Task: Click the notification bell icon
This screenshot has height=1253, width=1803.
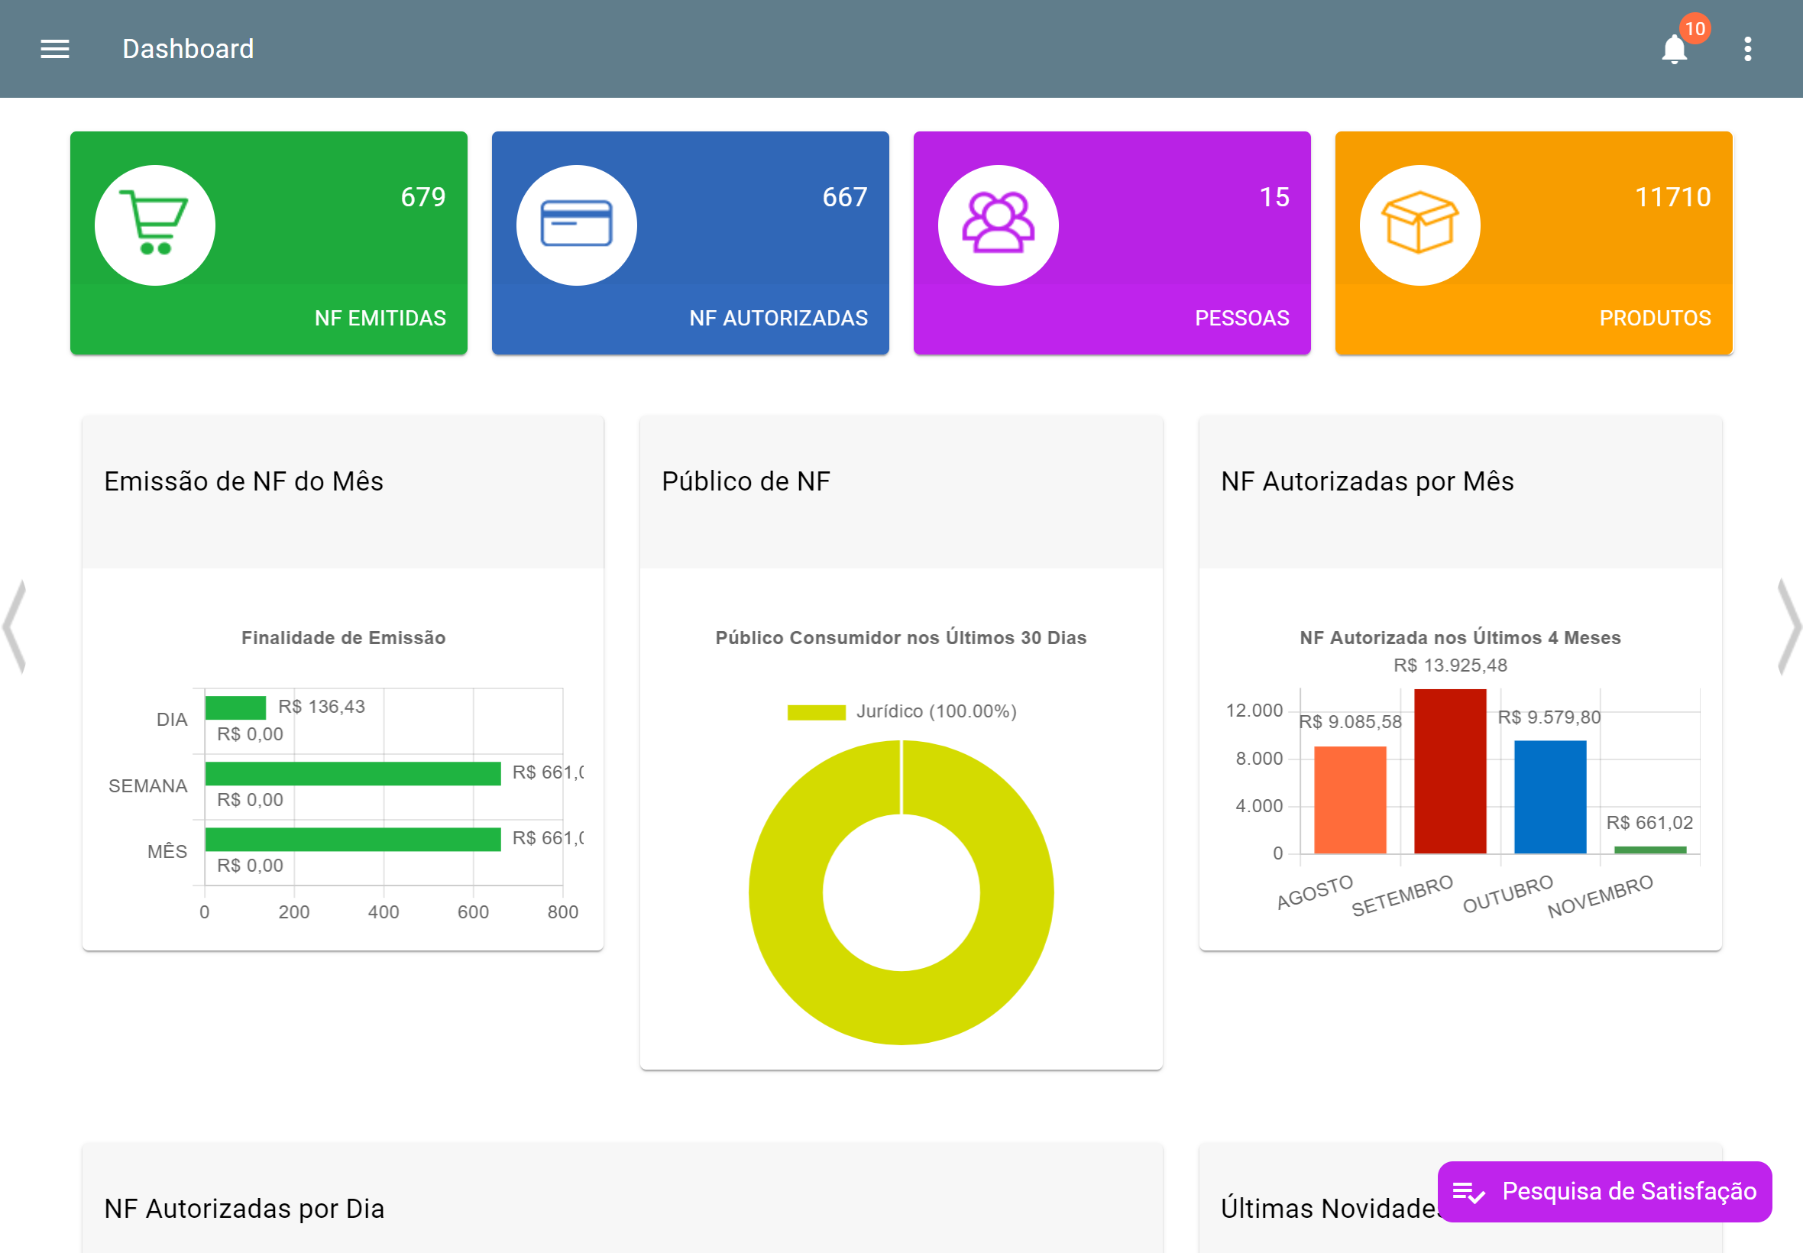Action: [x=1673, y=50]
